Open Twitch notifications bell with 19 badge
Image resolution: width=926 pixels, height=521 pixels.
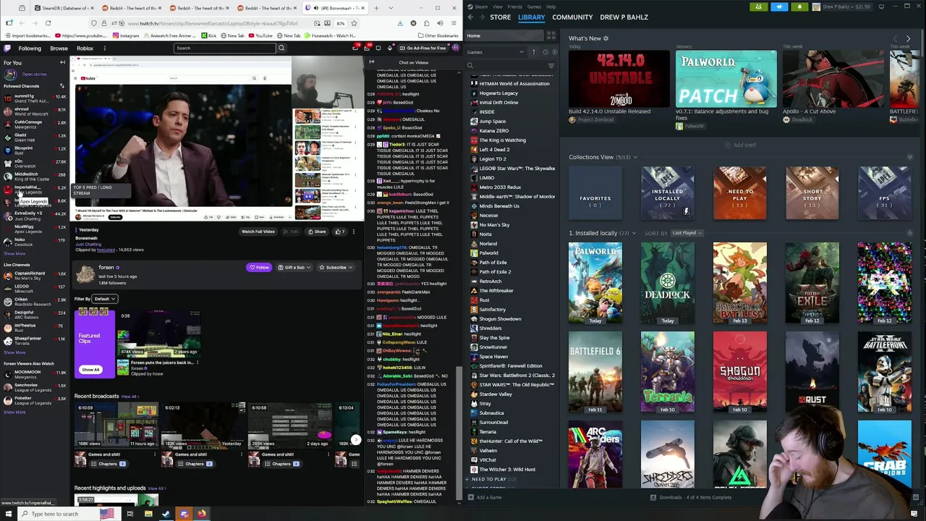(355, 48)
